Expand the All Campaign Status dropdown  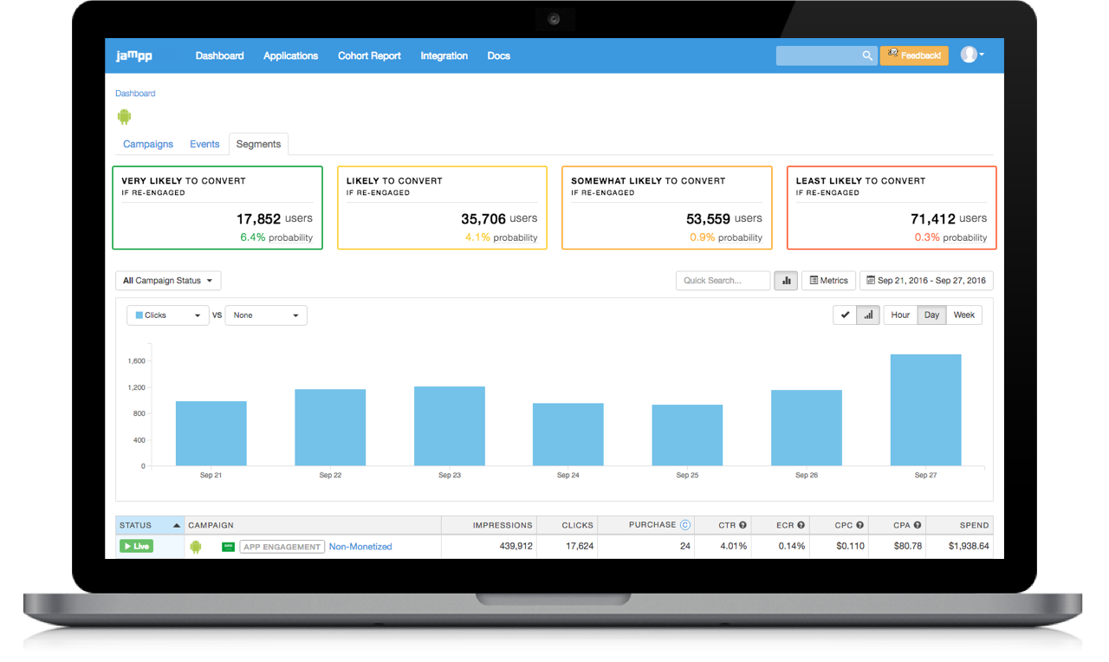168,281
